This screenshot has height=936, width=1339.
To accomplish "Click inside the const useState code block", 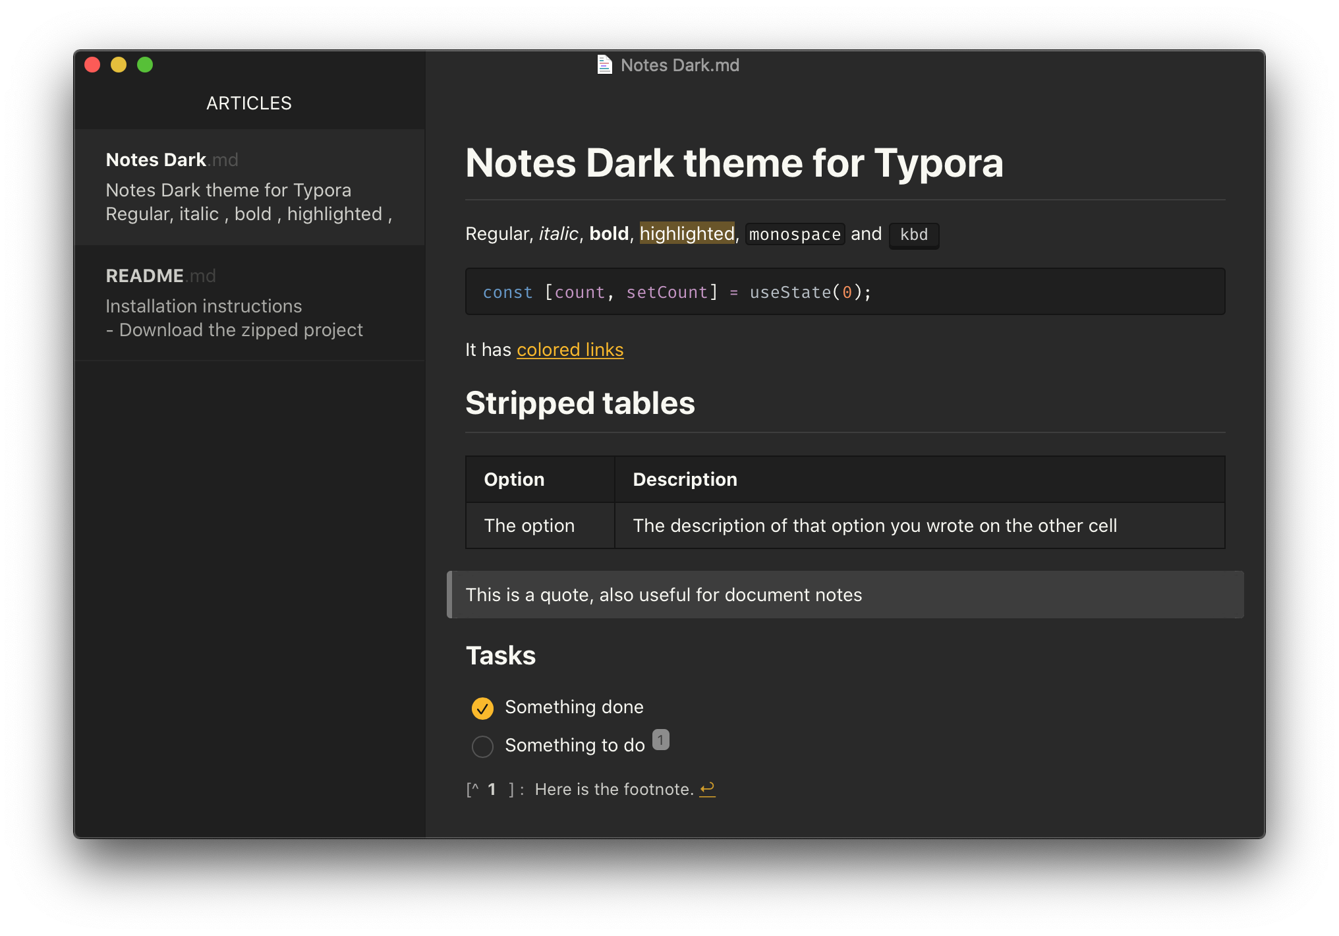I will (845, 292).
